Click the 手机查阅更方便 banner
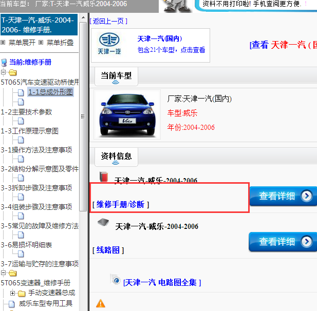This screenshot has height=311, width=317. point(256,5)
